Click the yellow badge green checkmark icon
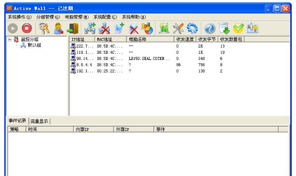Image resolution: width=296 pixels, height=176 pixels. tap(238, 28)
